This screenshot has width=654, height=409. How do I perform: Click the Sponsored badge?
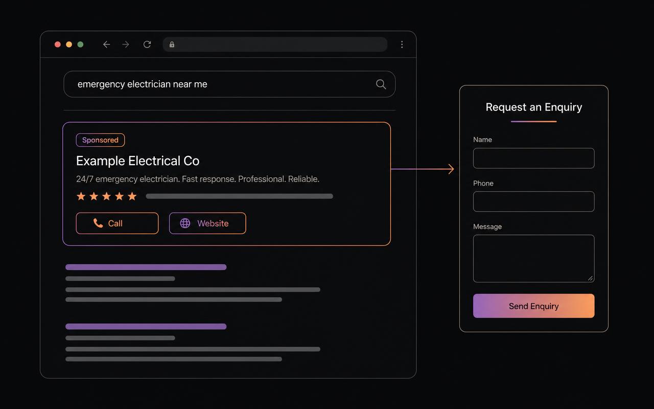point(100,140)
